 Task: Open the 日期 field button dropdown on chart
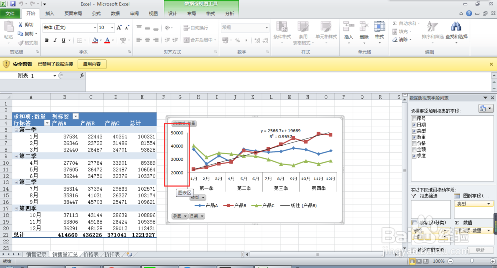[202, 216]
